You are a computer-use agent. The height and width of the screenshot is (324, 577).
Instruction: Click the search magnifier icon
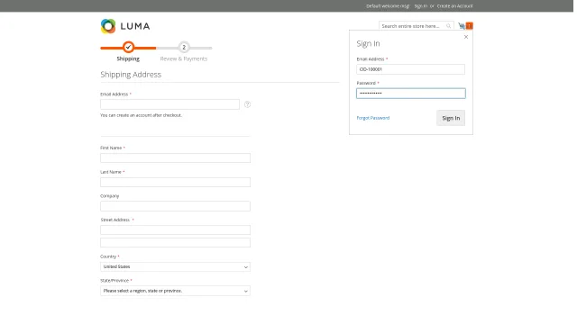pyautogui.click(x=449, y=26)
